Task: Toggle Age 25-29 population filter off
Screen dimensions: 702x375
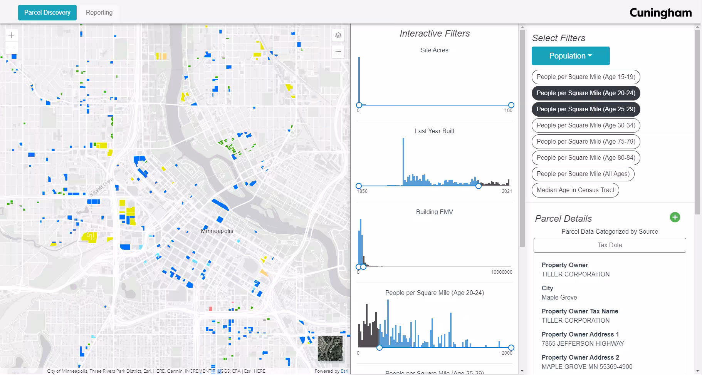Action: pos(586,109)
